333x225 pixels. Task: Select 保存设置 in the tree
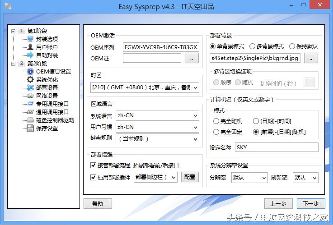pyautogui.click(x=47, y=128)
